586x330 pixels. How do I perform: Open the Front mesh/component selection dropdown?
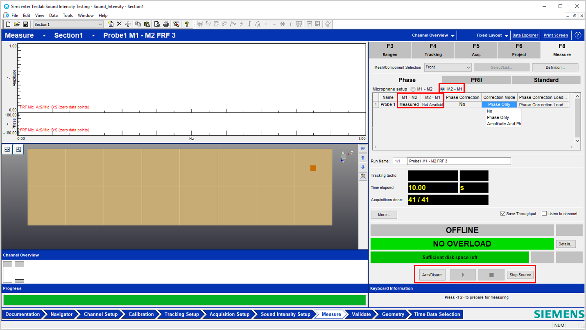pos(448,67)
